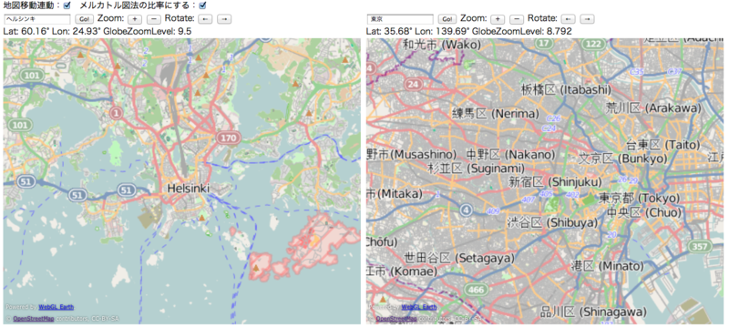This screenshot has height=328, width=729.
Task: Zoom in the Tokyo map with +
Action: pyautogui.click(x=498, y=19)
